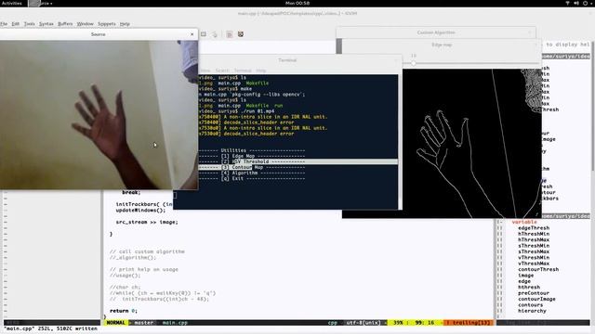Open the network status icon
595x334 pixels.
[x=567, y=3]
